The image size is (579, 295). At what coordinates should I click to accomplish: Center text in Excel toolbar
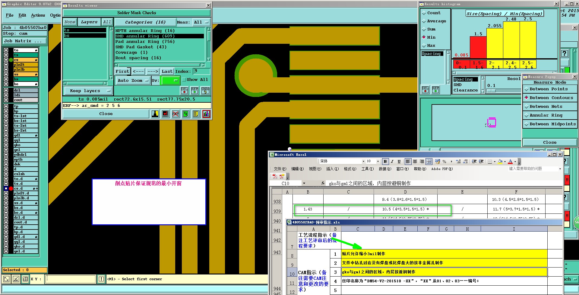tap(415, 162)
